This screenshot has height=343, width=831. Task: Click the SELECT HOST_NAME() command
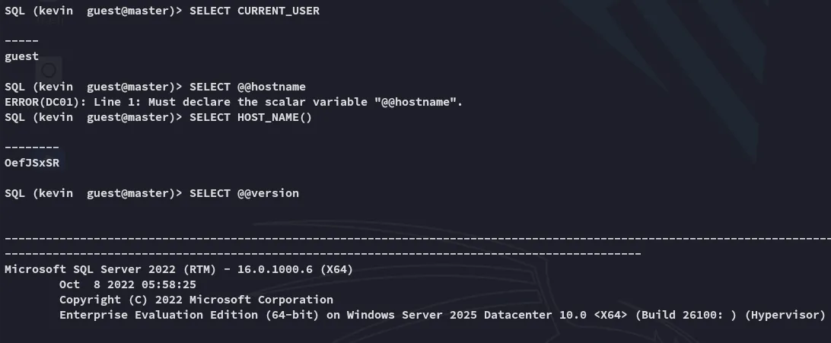tap(250, 117)
